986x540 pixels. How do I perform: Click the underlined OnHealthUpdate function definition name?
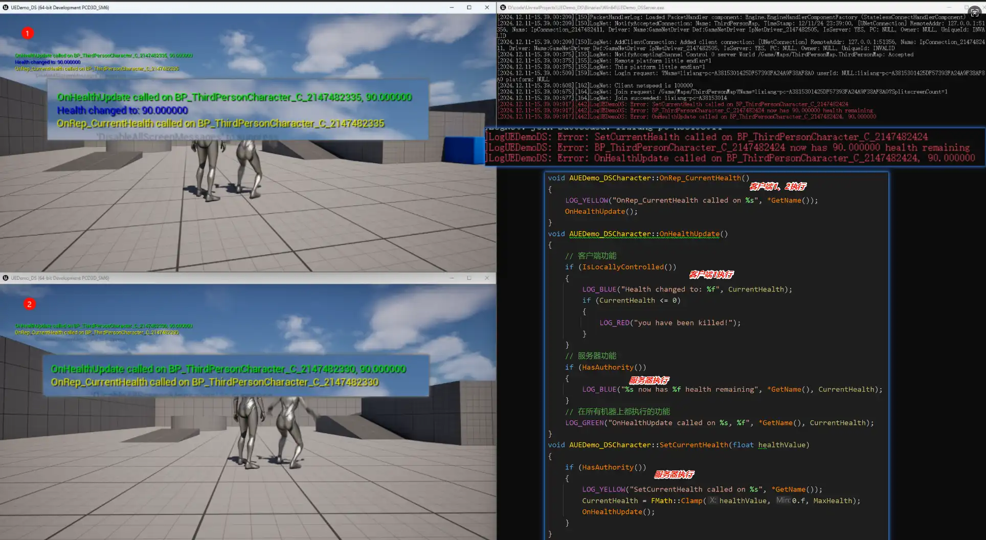click(689, 234)
